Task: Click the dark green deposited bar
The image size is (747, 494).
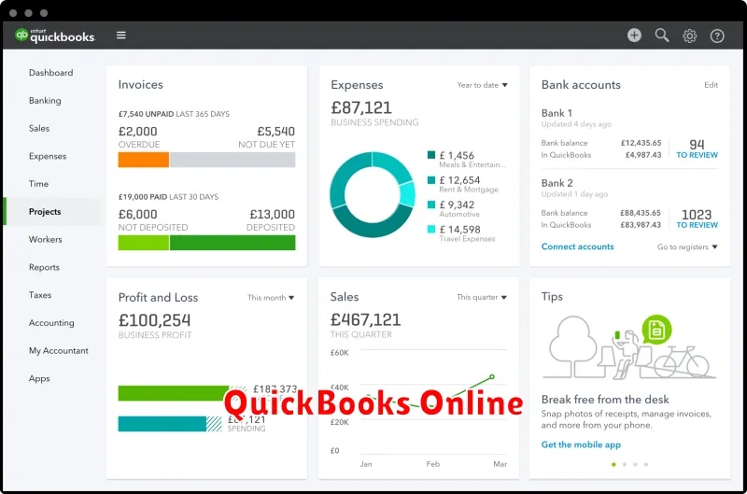Action: click(233, 243)
